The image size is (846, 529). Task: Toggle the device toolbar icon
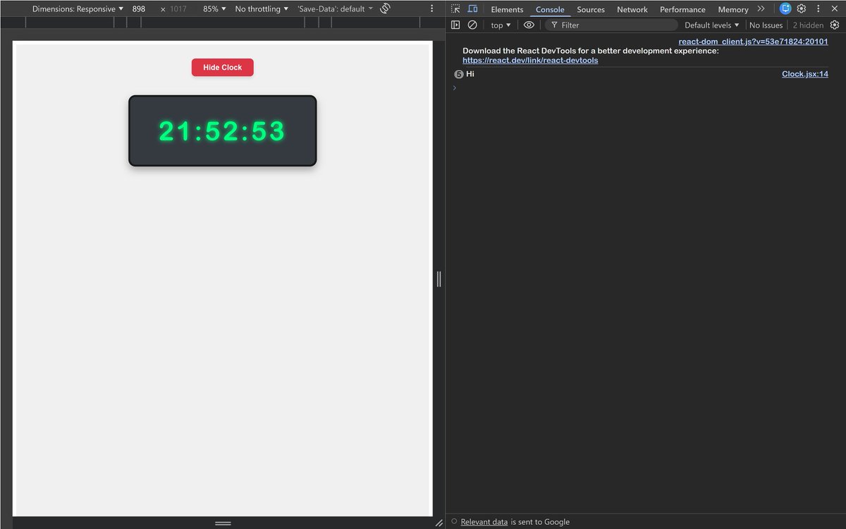(471, 8)
